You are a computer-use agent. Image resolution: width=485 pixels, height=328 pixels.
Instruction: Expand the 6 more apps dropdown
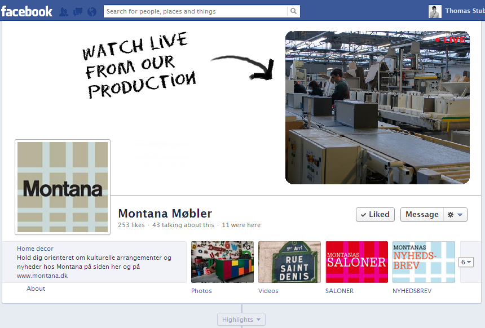click(466, 262)
